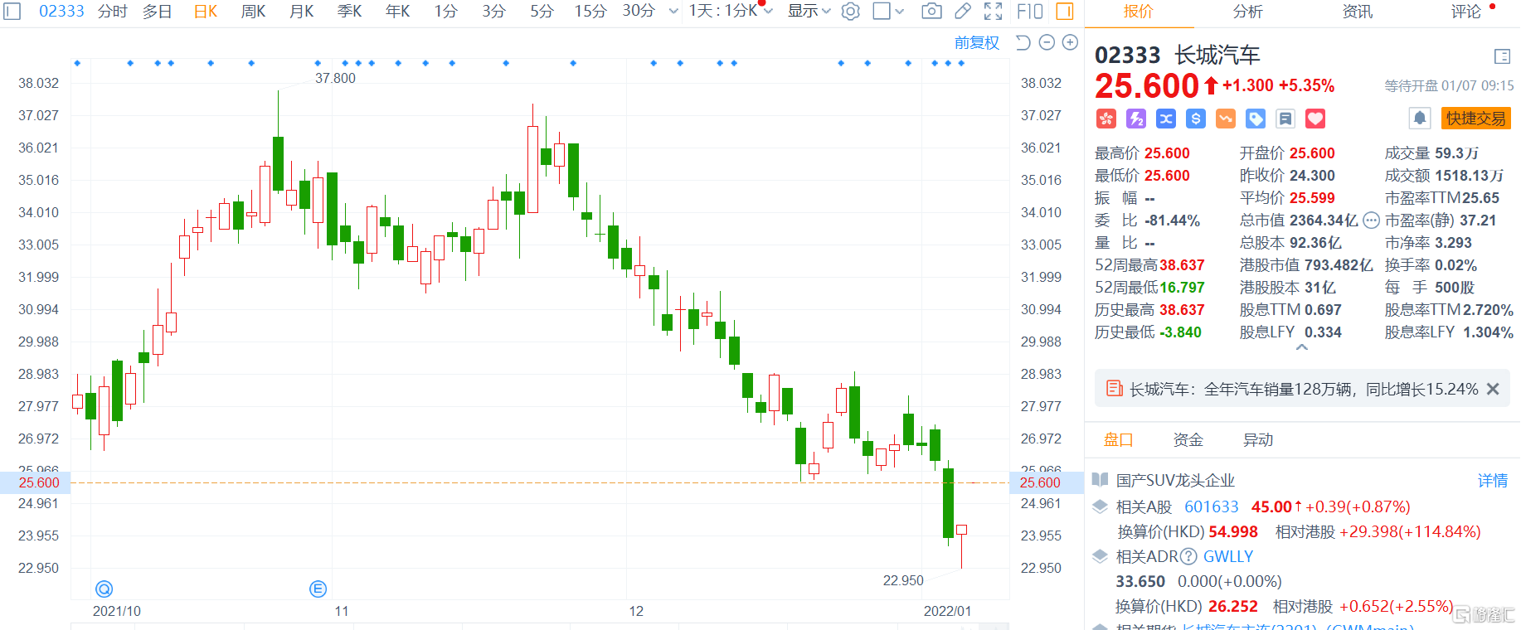Zoom out chart with minus icon
The height and width of the screenshot is (630, 1521).
[1047, 42]
